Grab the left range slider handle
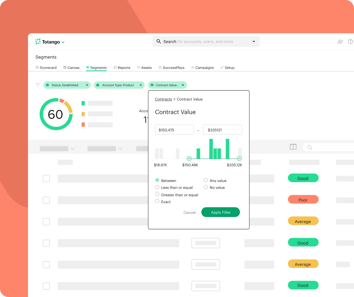 tap(189, 159)
